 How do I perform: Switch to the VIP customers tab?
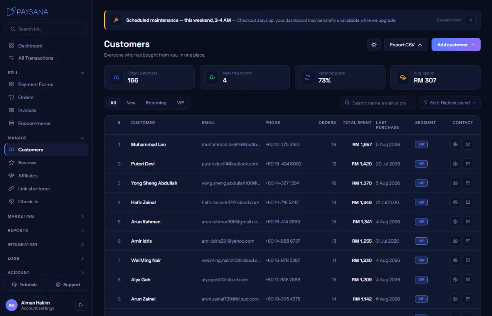coord(180,103)
